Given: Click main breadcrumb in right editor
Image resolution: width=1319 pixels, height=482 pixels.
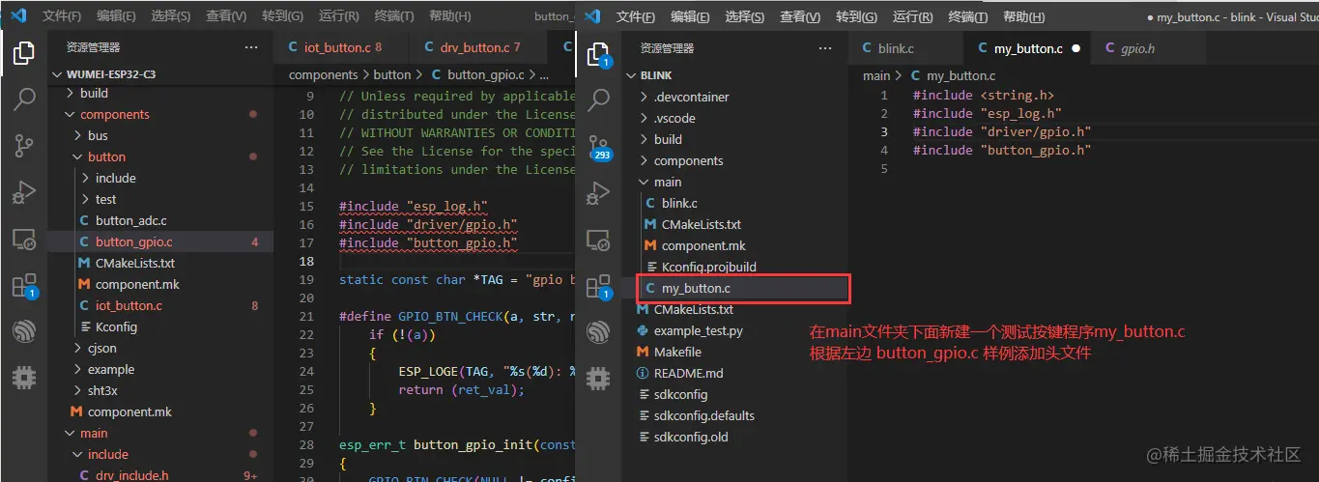Looking at the screenshot, I should click(x=876, y=75).
